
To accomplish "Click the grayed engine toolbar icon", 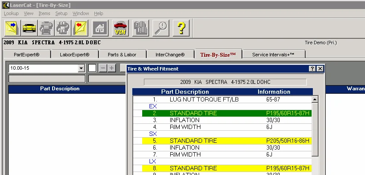I will click(46, 28).
